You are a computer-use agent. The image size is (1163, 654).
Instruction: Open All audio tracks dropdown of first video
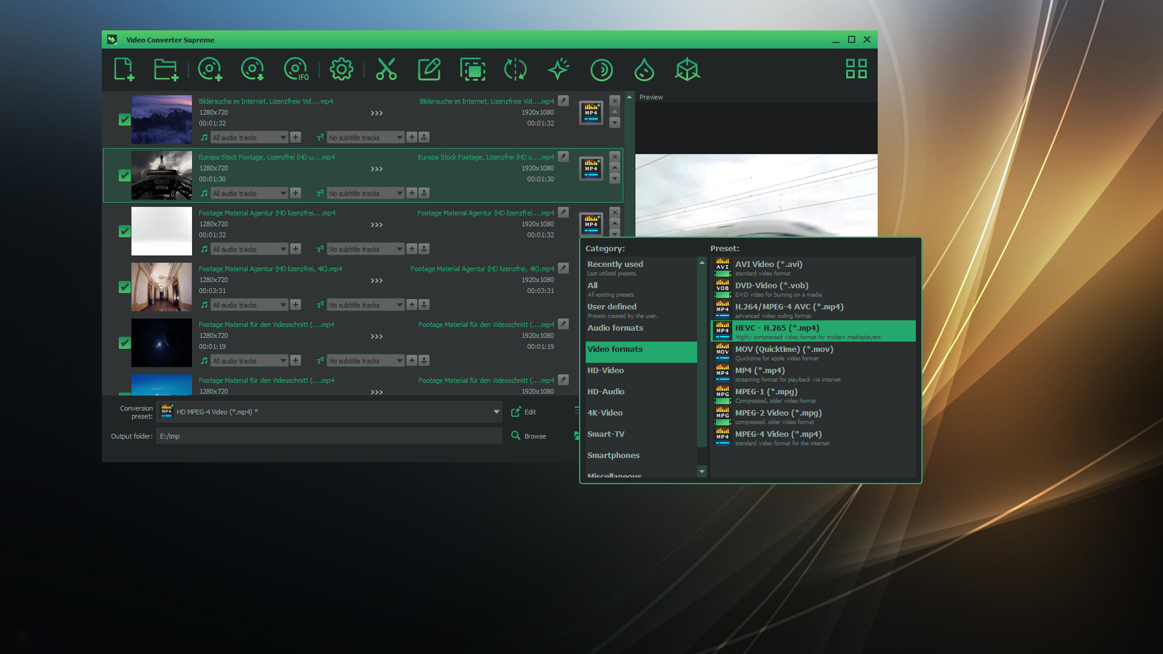point(250,138)
